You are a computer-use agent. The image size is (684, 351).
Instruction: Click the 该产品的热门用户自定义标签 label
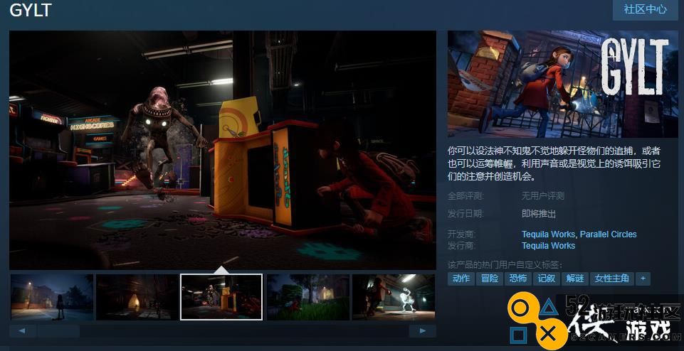[505, 264]
